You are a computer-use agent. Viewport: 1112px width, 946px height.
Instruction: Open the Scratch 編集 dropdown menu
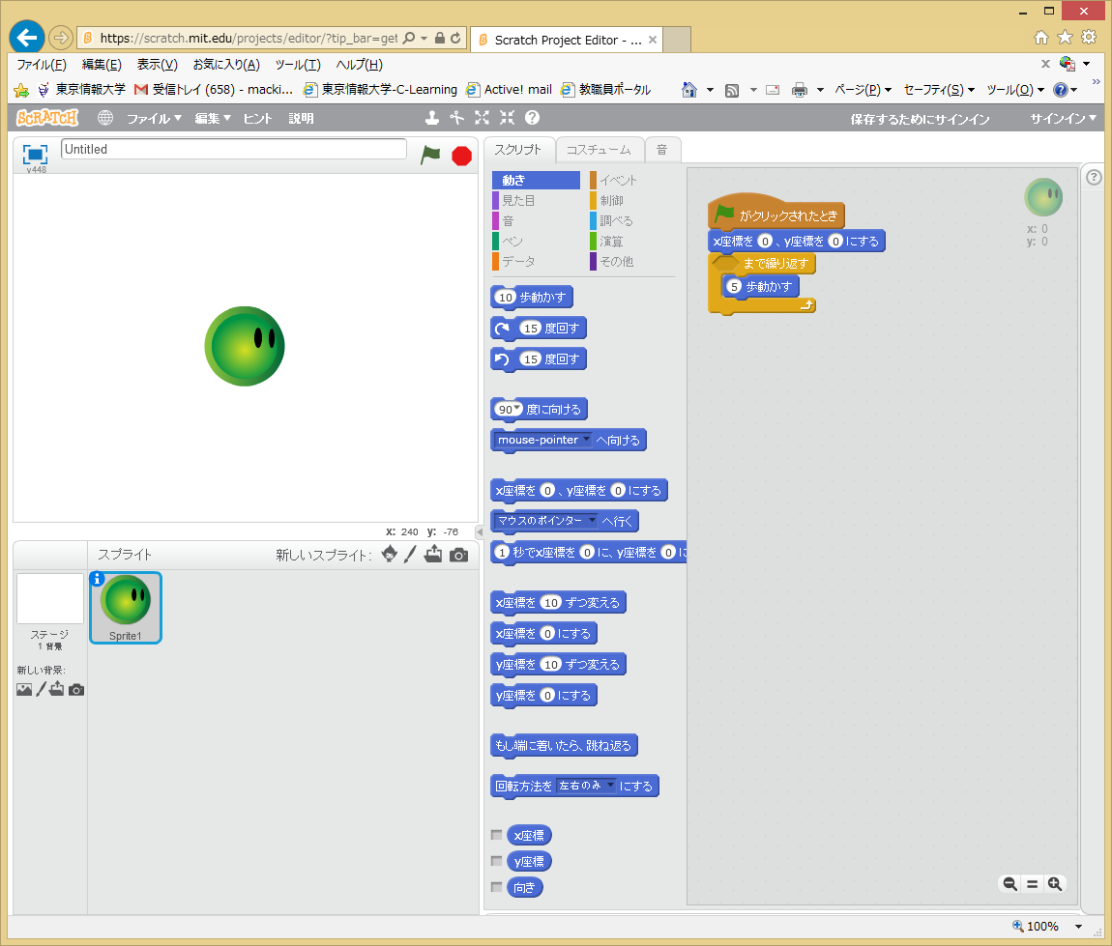(213, 118)
